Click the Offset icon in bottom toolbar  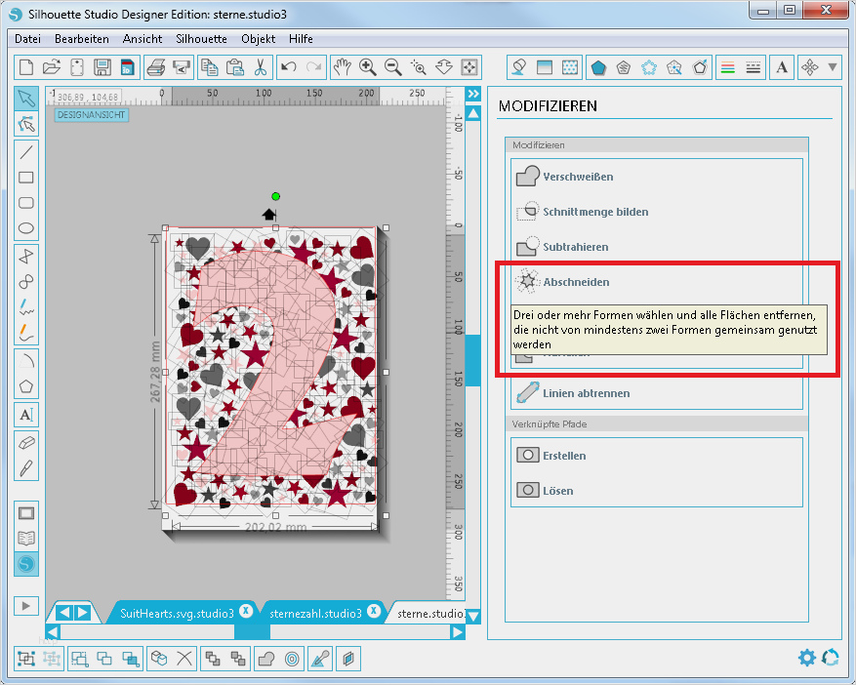click(x=292, y=659)
